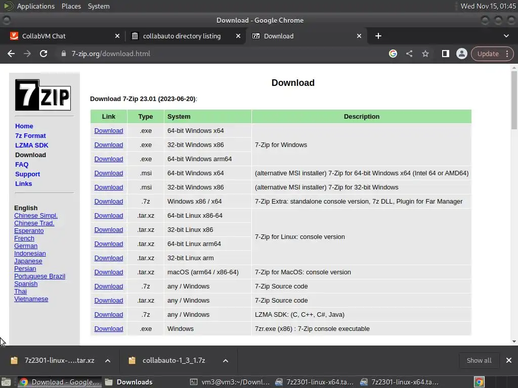Viewport: 518px width, 388px height.
Task: Open the Support sidebar link
Action: point(27,174)
